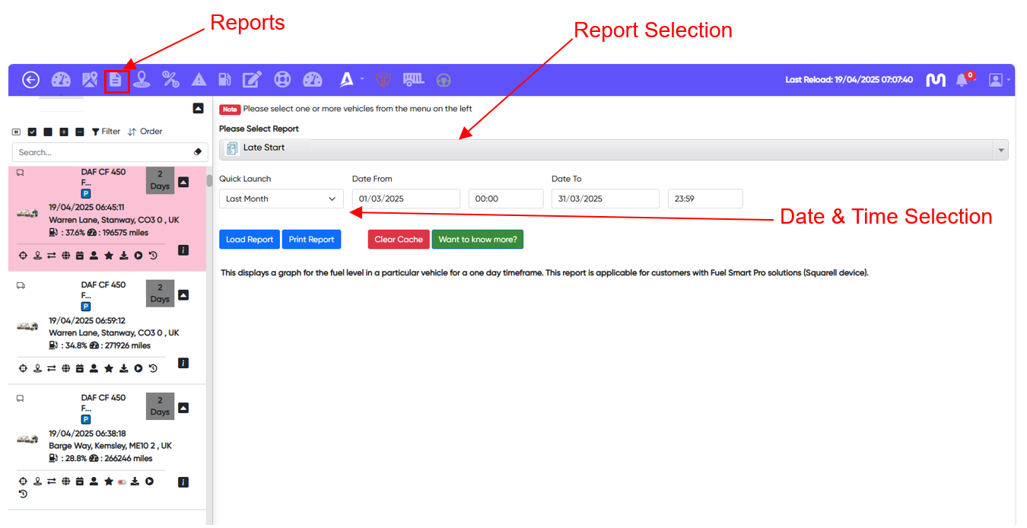This screenshot has width=1027, height=528.
Task: Open the Filter menu above the search box
Action: [x=106, y=131]
